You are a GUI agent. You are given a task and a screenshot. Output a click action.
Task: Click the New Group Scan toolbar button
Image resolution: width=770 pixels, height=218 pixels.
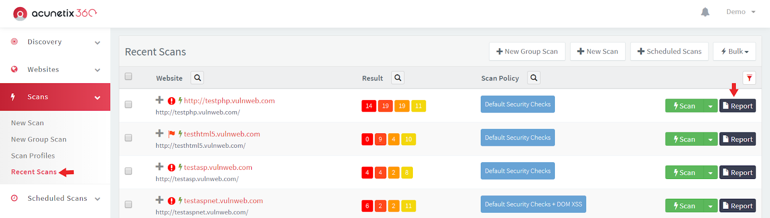point(527,51)
